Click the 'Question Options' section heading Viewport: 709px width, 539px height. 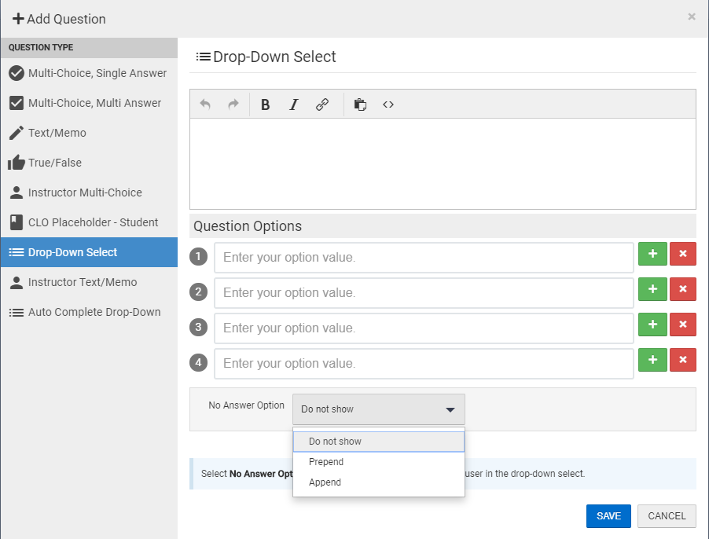click(248, 226)
